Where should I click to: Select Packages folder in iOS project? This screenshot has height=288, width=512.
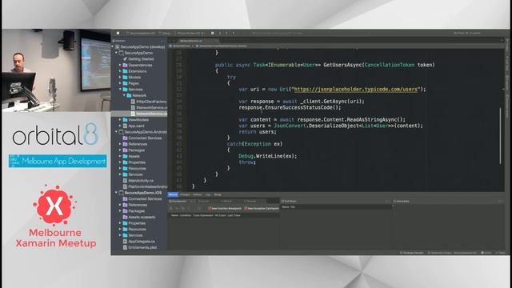pos(137,211)
